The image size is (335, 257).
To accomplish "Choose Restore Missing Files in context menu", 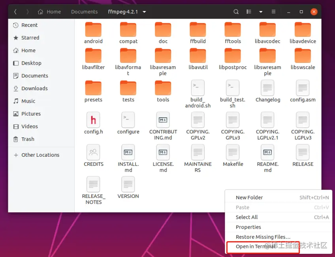I will (x=279, y=237).
